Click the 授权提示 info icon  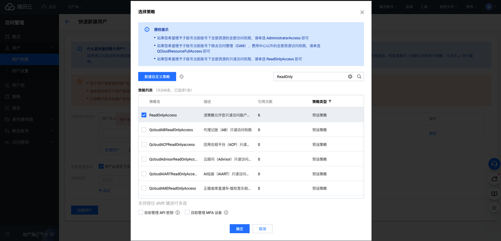coord(147,29)
